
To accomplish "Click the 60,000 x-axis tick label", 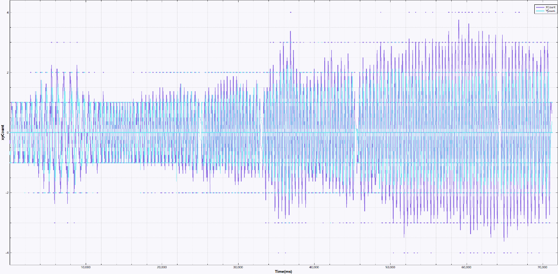I will coord(466,267).
